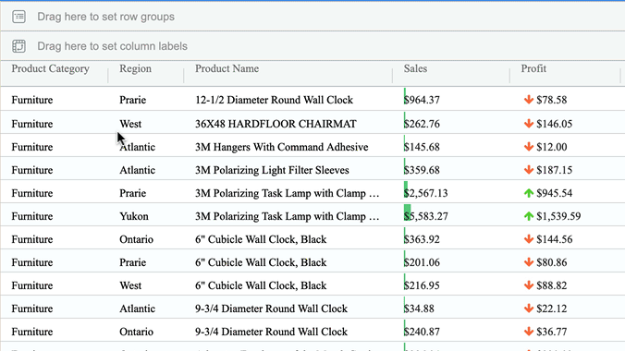Select the '12-1/2 Diameter Round Wall Clock' cell

tap(274, 100)
